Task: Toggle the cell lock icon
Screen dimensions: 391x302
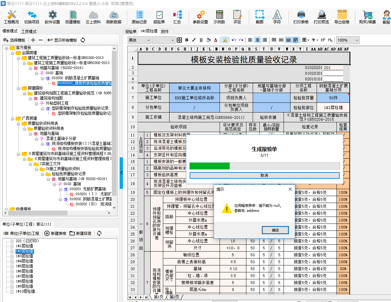Action: pos(224,40)
